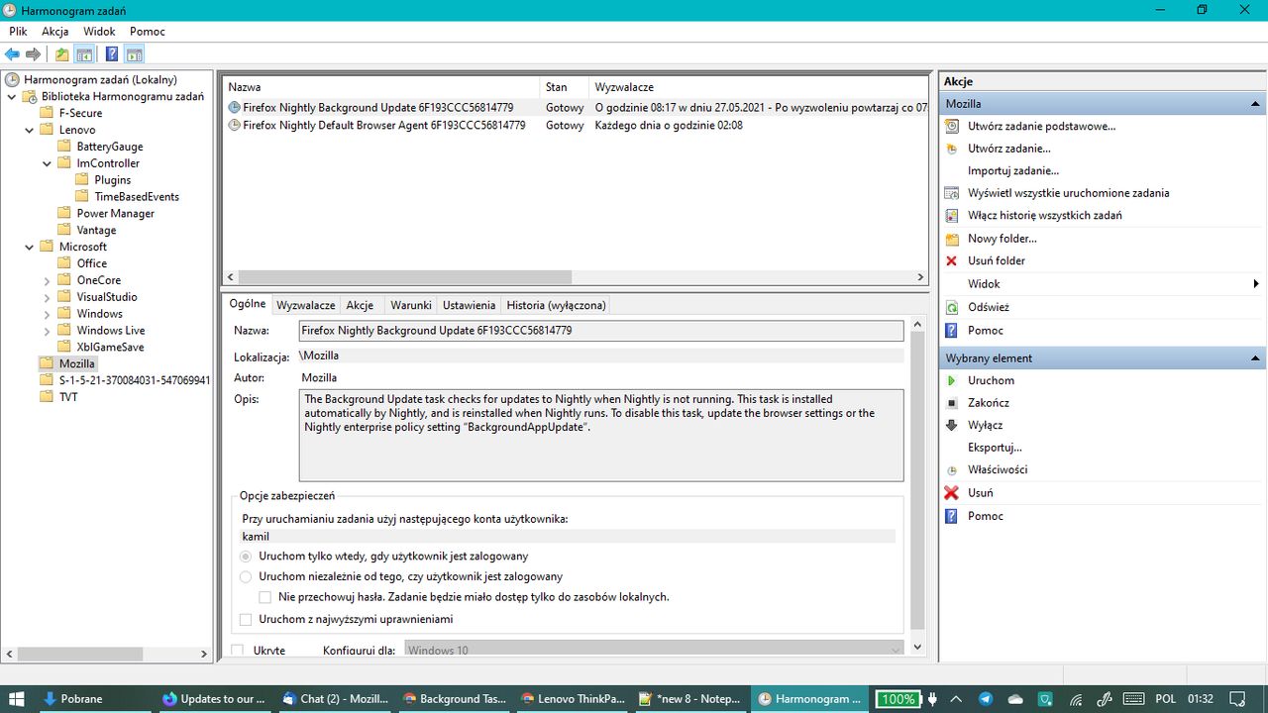Image resolution: width=1268 pixels, height=713 pixels.
Task: Switch to Firefox 'Updates to our...' taskbar item
Action: 215,698
